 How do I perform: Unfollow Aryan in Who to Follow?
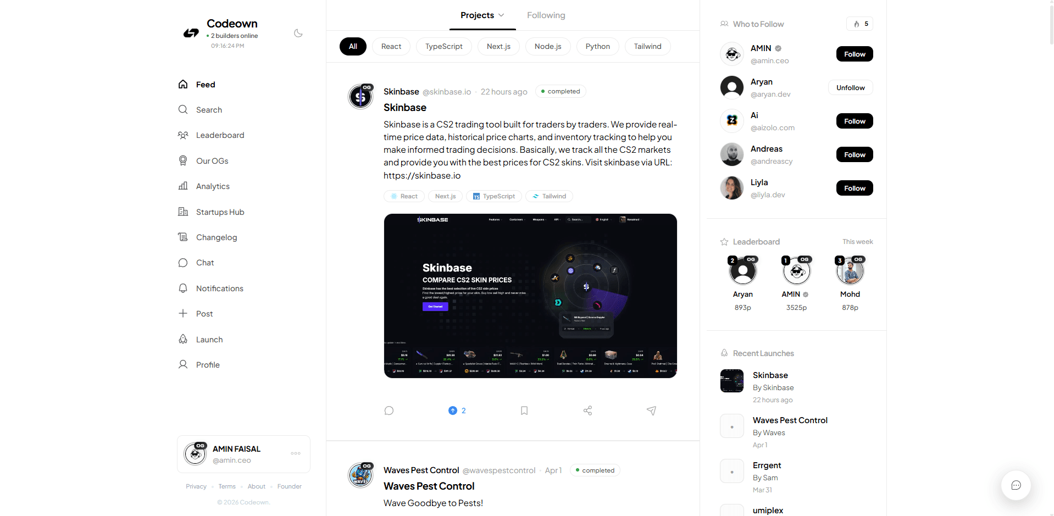point(850,87)
